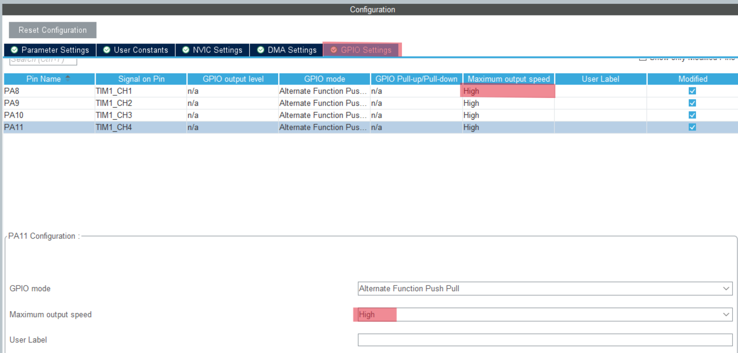Click the TIM1_CH2 signal cell

pyautogui.click(x=141, y=103)
